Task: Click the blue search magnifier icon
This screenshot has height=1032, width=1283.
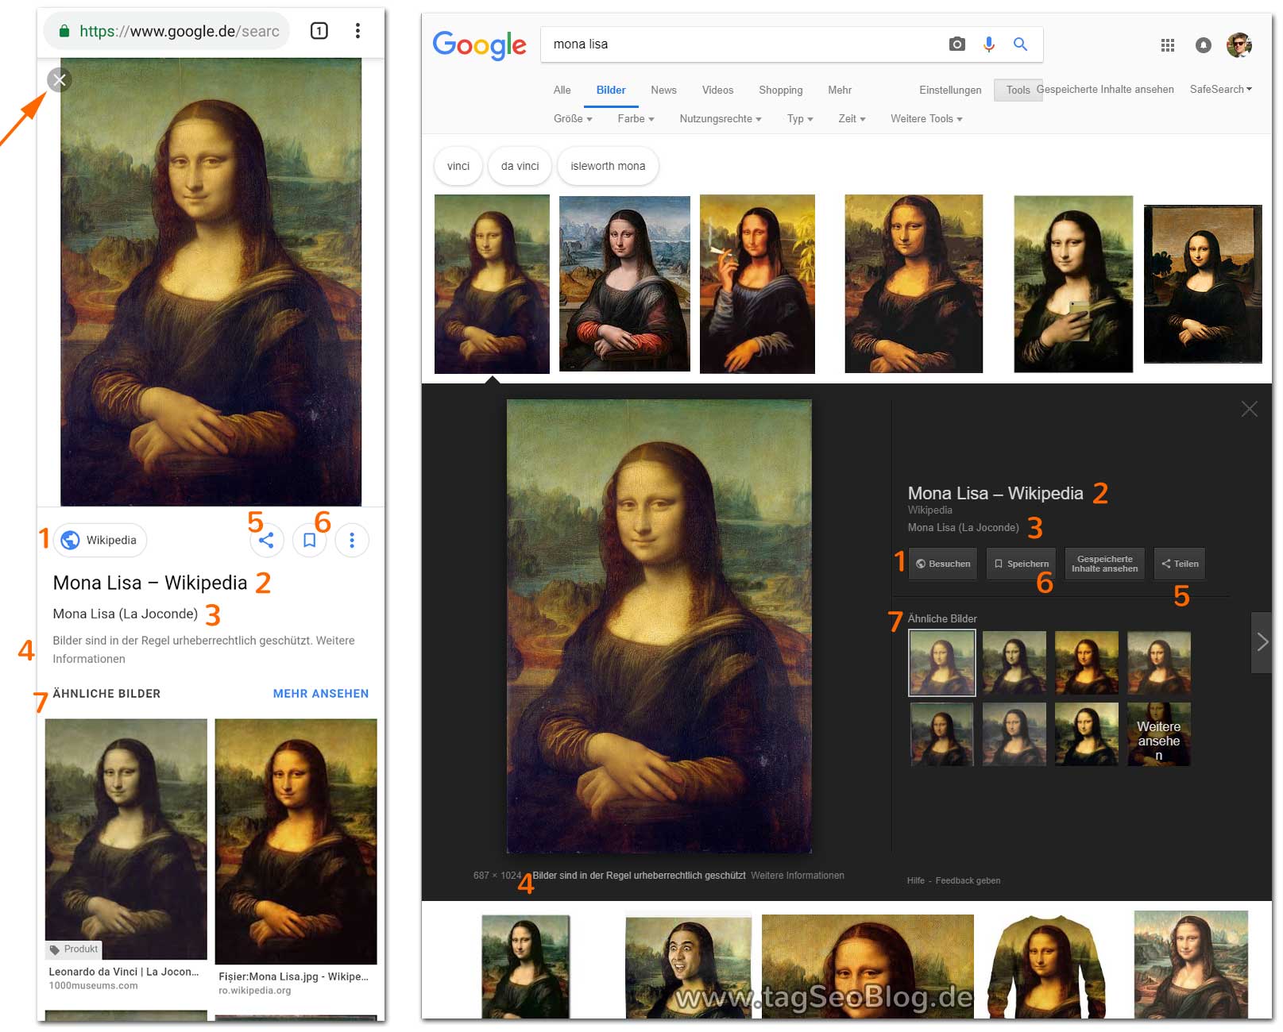Action: click(1020, 44)
